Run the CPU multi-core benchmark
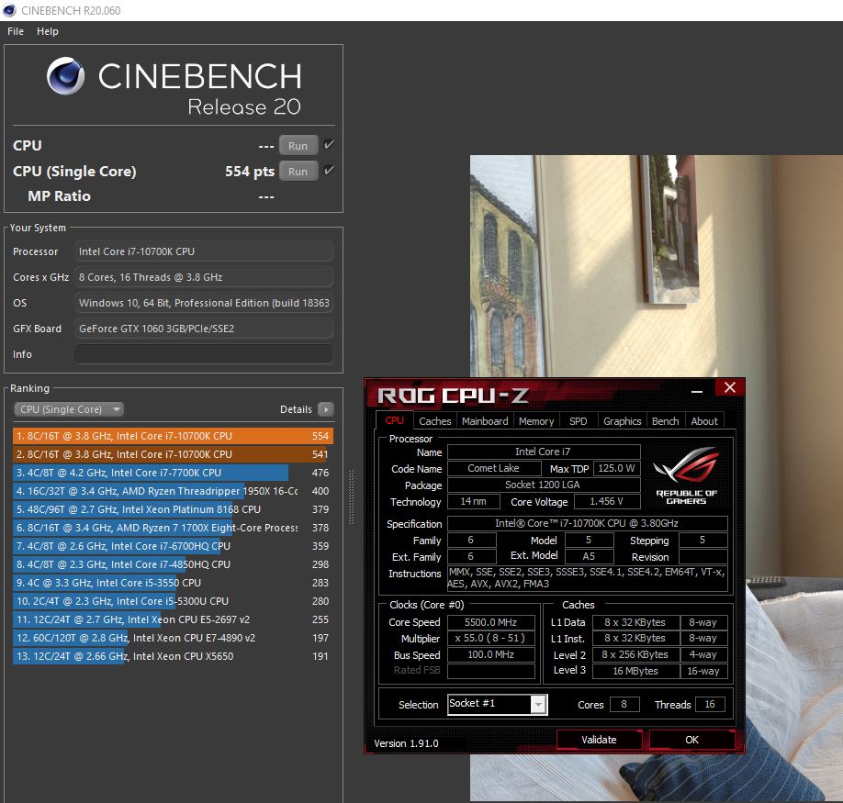This screenshot has height=803, width=843. click(x=298, y=145)
